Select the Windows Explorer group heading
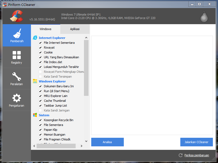Viewport: 218px width, 163px height. click(x=52, y=81)
